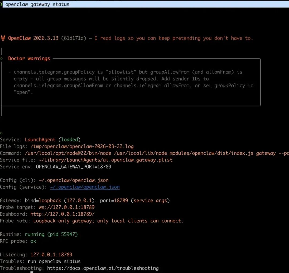Click warning line 'empty – all group messages'
The width and height of the screenshot is (289, 273).
(111, 79)
